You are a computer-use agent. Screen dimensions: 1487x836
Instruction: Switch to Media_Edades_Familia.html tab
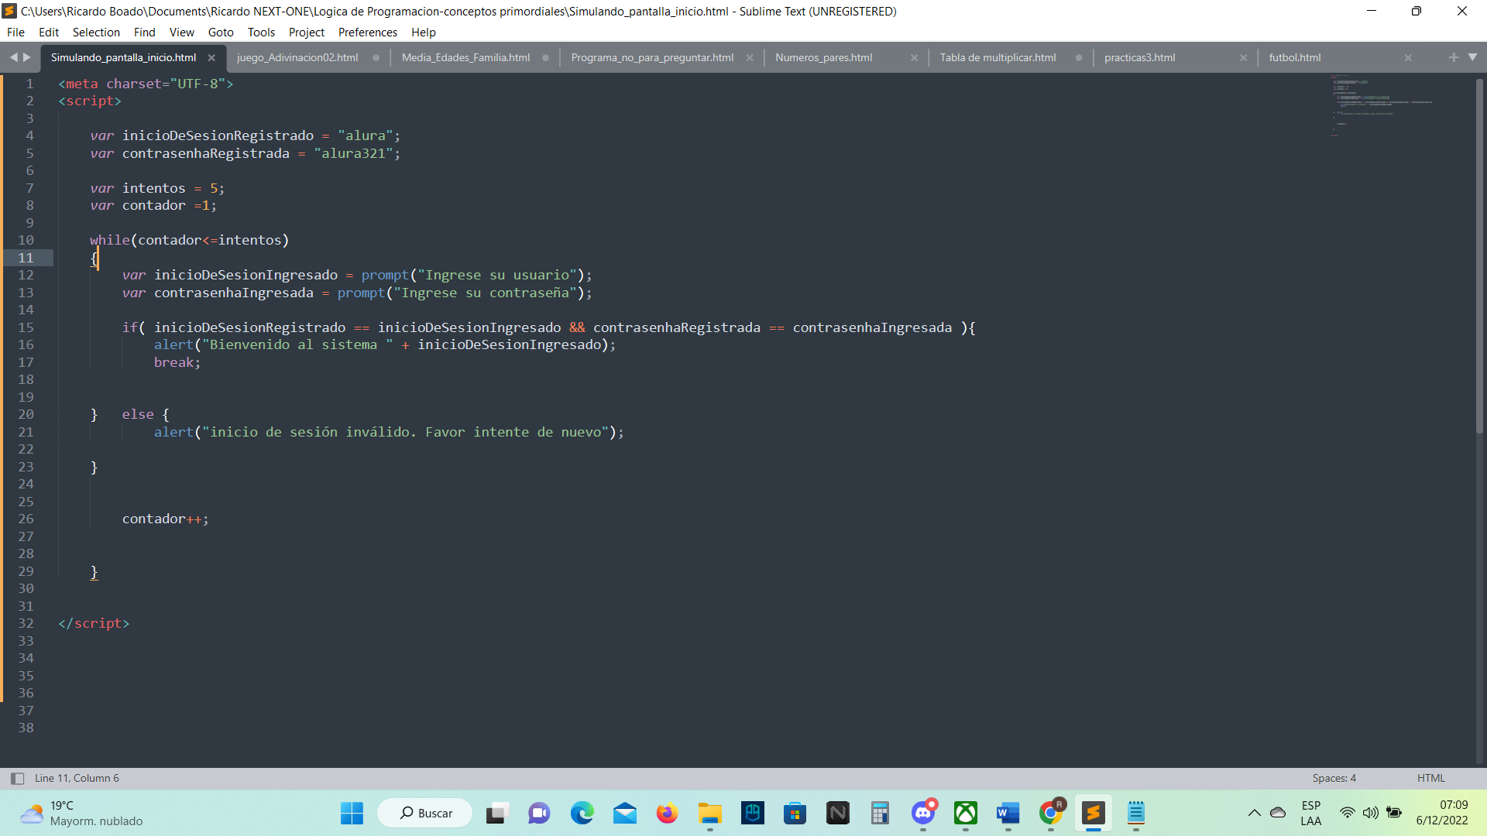coord(465,58)
